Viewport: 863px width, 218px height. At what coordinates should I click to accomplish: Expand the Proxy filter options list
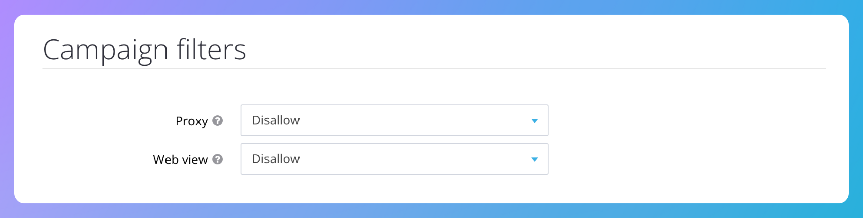click(x=394, y=121)
